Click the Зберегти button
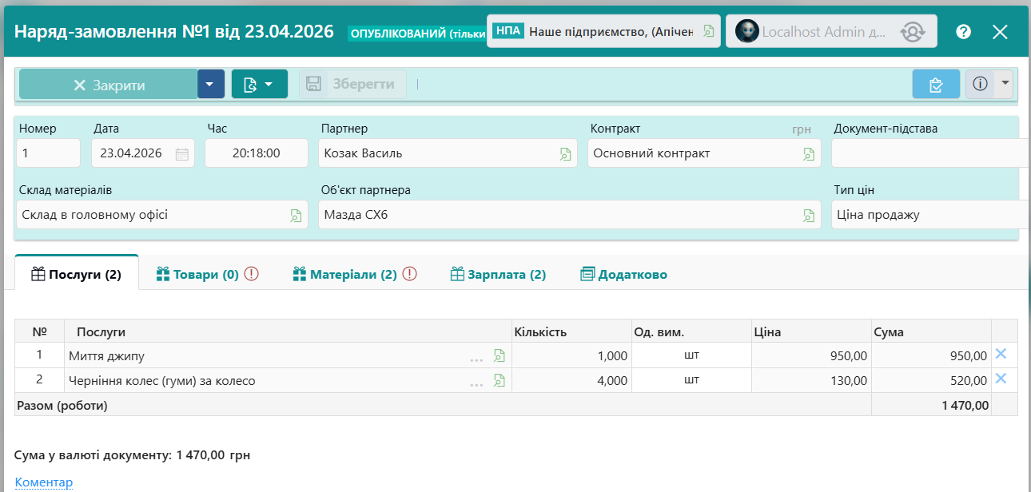 353,84
